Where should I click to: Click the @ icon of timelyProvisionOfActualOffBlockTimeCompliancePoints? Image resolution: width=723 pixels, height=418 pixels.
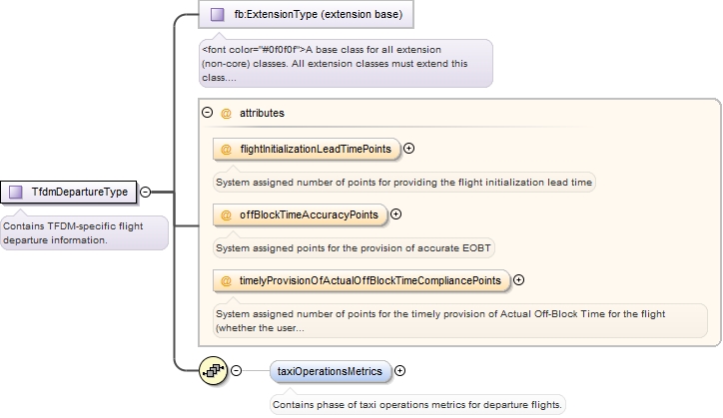tap(226, 280)
